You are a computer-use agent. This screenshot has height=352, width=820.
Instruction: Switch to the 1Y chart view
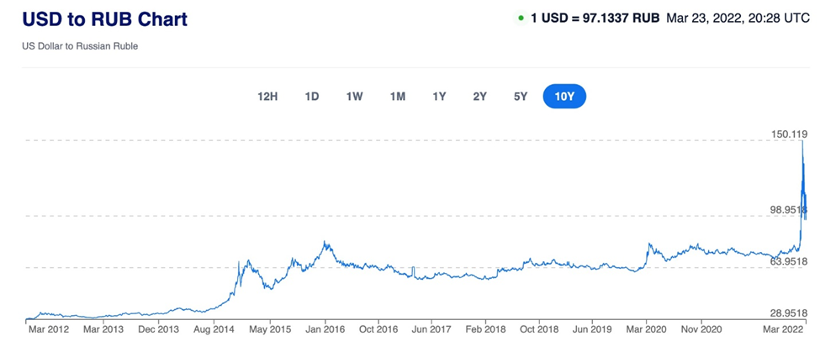[439, 97]
